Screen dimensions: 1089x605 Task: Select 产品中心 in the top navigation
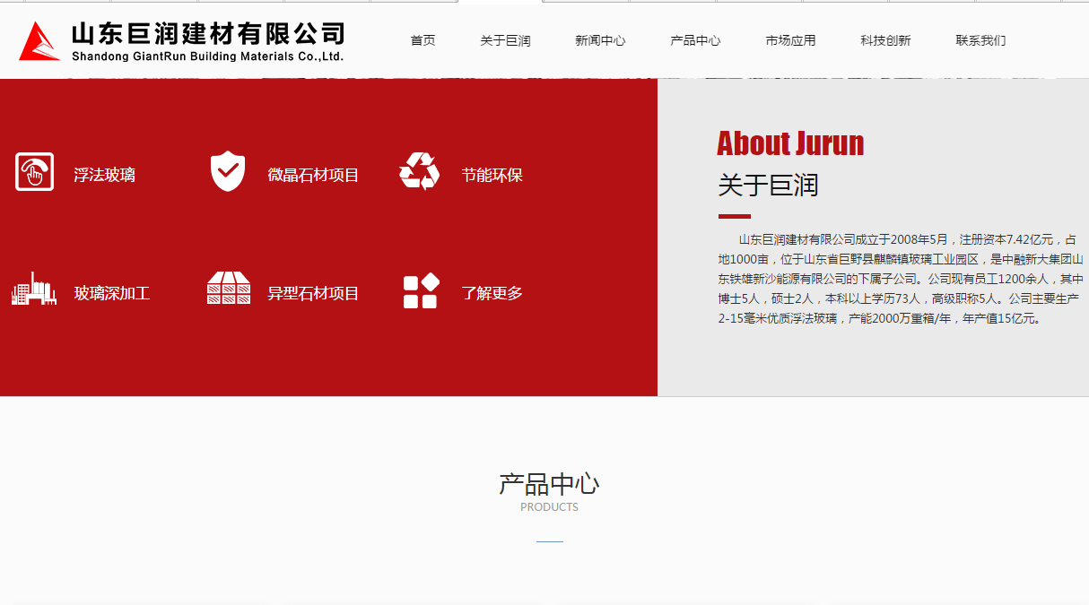click(695, 40)
